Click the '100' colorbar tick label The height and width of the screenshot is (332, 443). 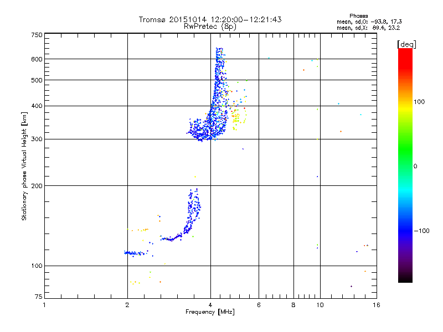[x=419, y=102]
